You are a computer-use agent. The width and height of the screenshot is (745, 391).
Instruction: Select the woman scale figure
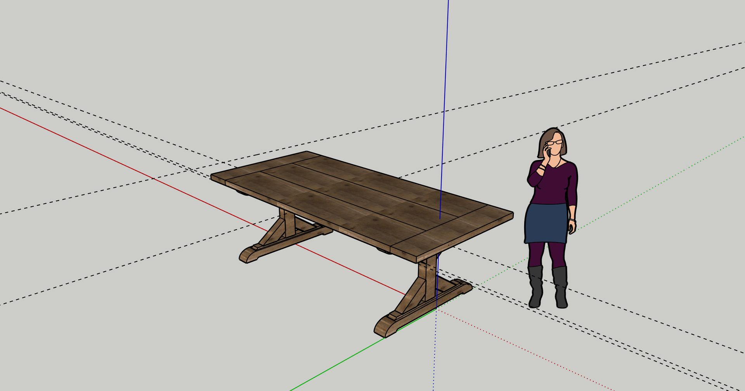(552, 218)
